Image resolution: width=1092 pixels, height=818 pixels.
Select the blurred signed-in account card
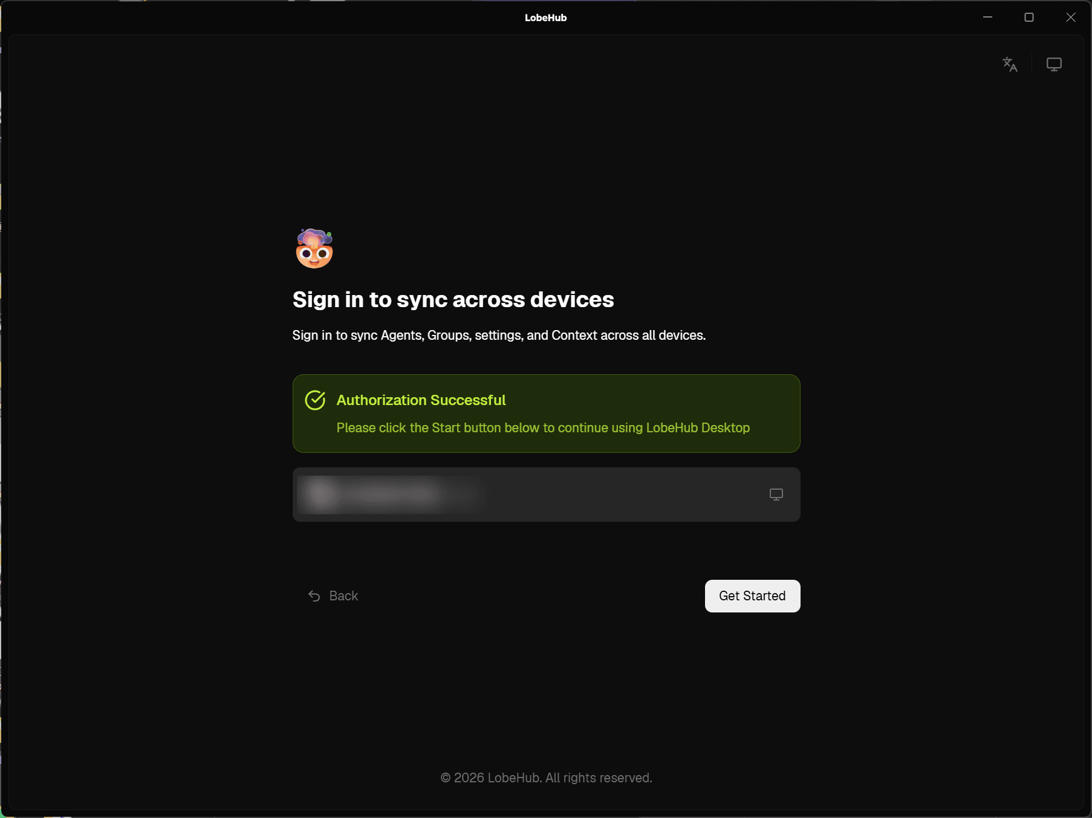[x=547, y=495]
